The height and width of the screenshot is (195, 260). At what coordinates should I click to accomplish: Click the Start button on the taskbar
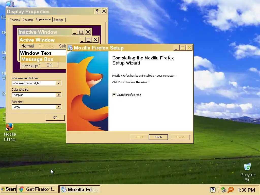pyautogui.click(x=9, y=189)
